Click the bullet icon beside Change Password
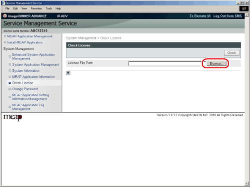 (9, 89)
